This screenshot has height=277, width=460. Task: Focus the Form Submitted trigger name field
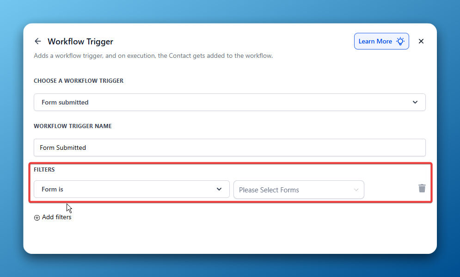click(x=230, y=148)
